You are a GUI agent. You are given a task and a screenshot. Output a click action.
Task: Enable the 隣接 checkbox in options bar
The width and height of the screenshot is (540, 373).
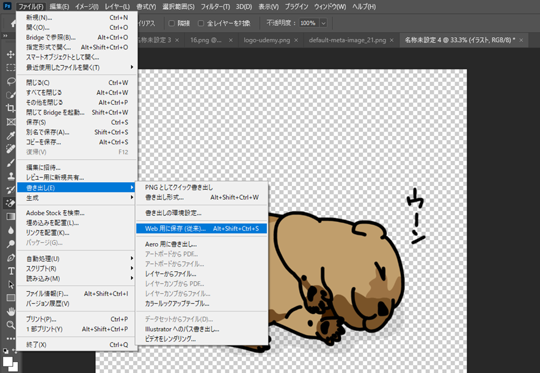click(x=171, y=23)
